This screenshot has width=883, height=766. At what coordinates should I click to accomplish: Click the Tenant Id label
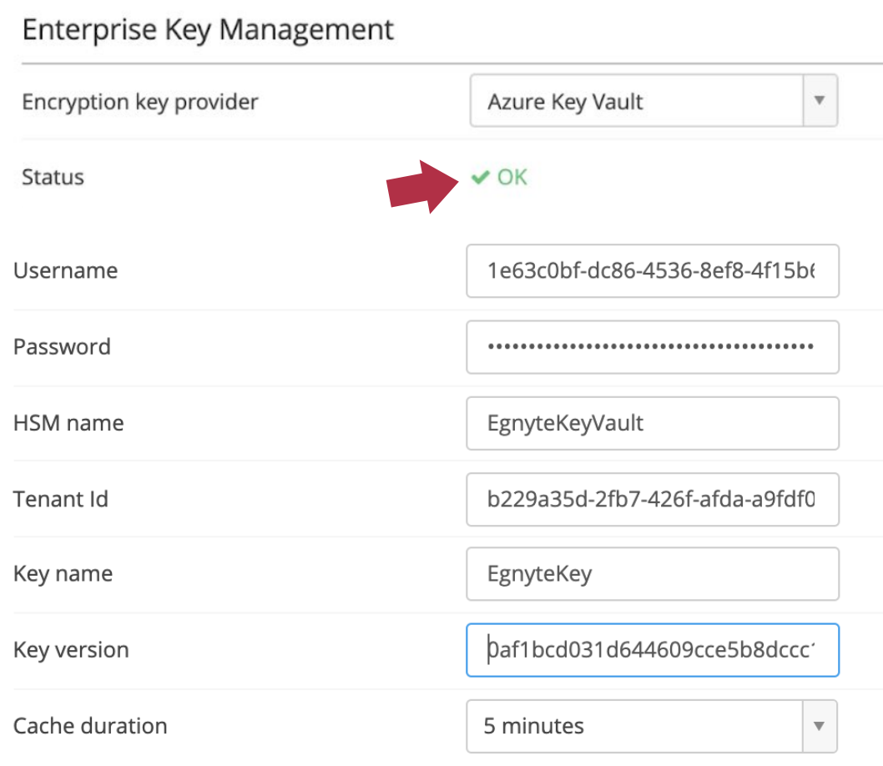pyautogui.click(x=61, y=499)
